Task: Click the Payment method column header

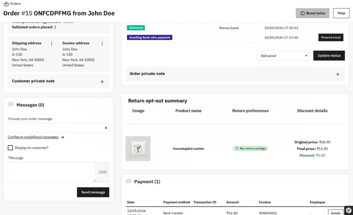Action: [176, 202]
